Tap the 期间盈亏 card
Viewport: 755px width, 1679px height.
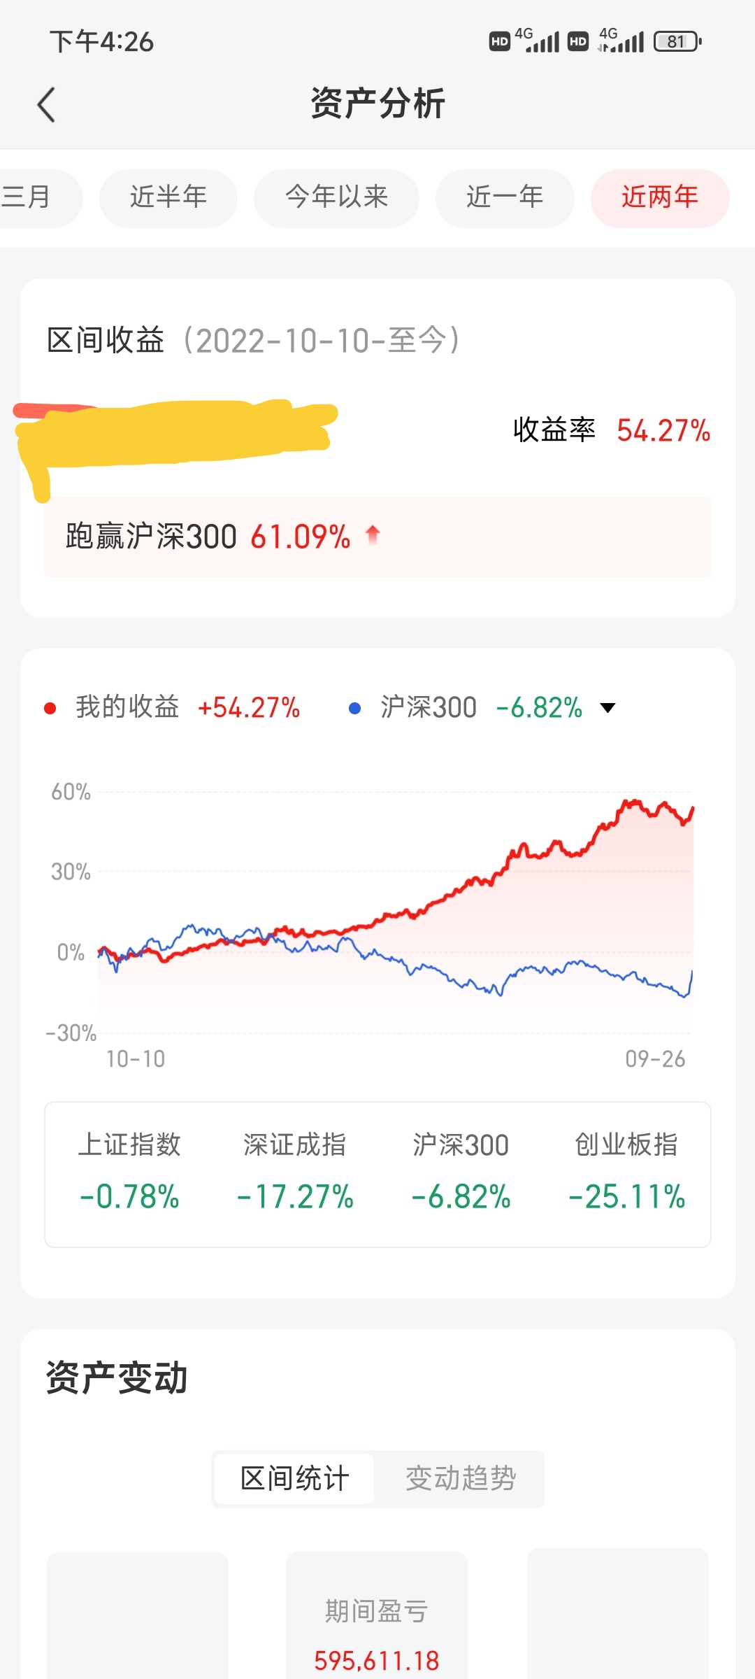(377, 1623)
